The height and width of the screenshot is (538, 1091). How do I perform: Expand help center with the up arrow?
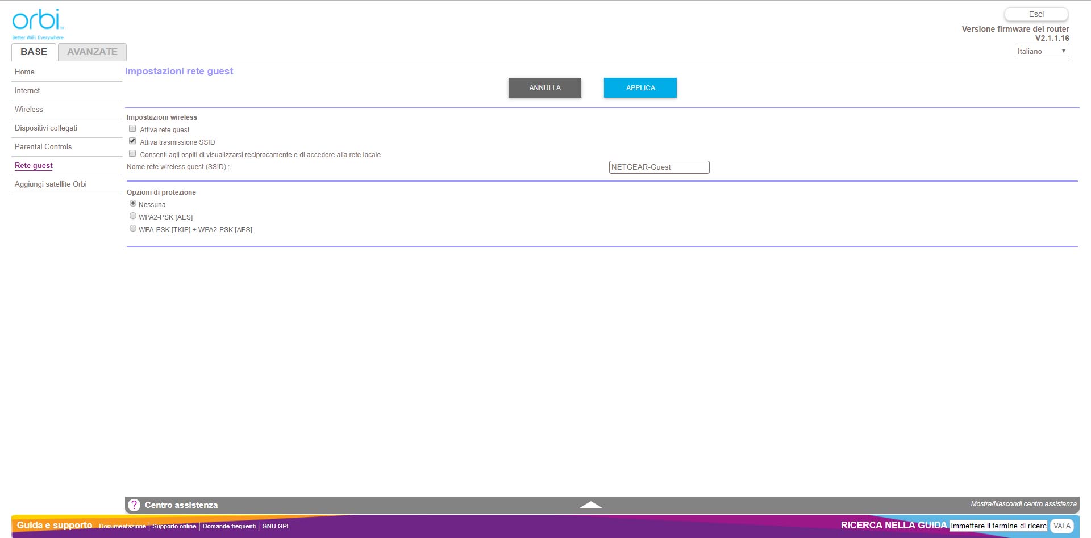[590, 505]
